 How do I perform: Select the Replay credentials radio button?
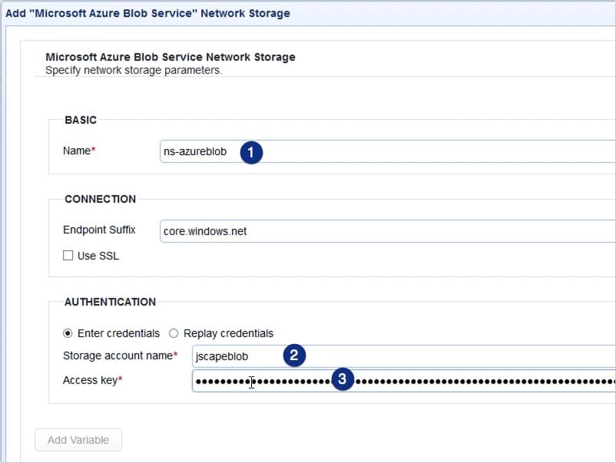coord(174,332)
